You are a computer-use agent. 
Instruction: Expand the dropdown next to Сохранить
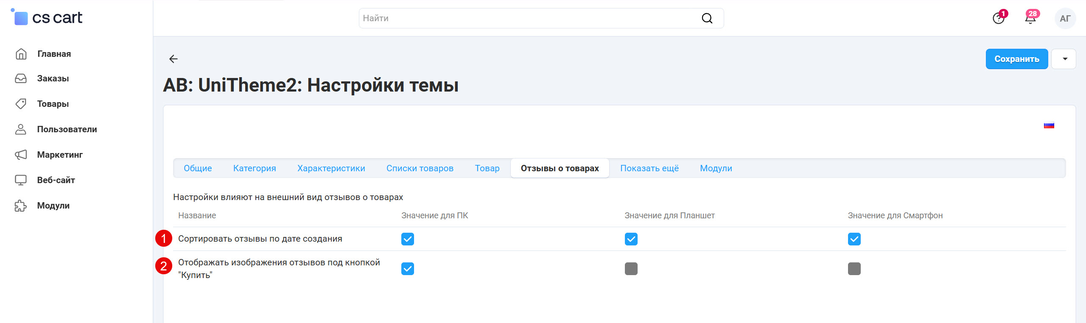[x=1064, y=59]
